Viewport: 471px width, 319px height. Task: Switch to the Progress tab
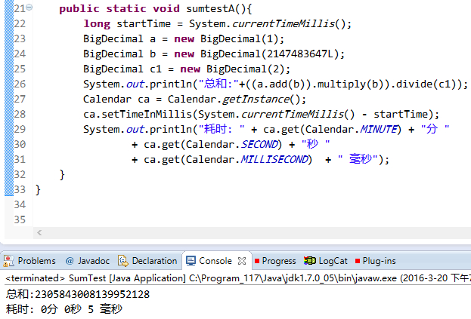(275, 261)
